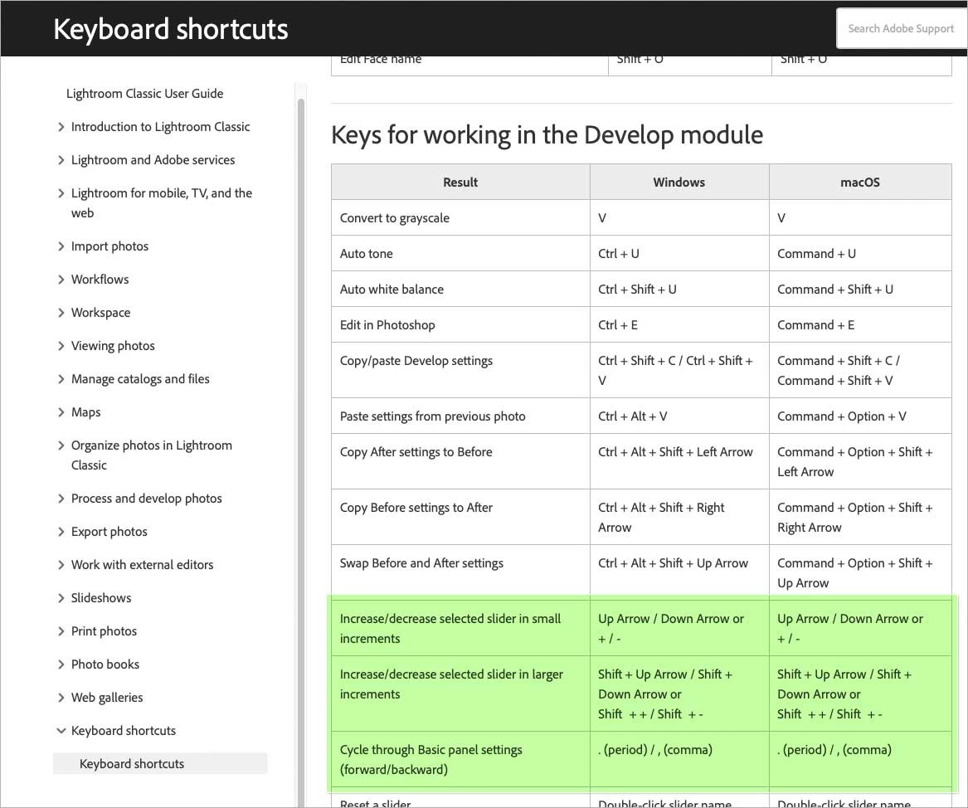The image size is (968, 808).
Task: Collapse the Keyboard shortcuts section chevron
Action: click(61, 731)
